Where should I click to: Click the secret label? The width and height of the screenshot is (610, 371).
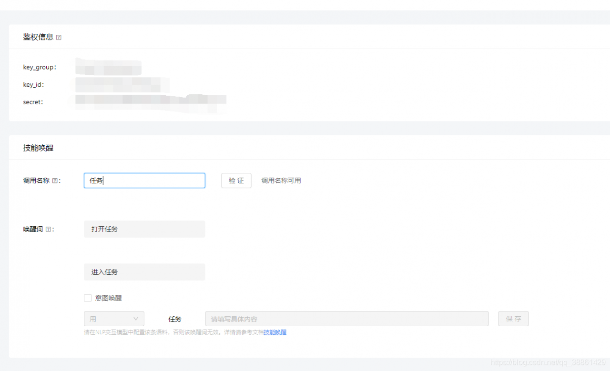(33, 102)
